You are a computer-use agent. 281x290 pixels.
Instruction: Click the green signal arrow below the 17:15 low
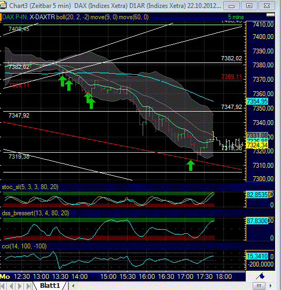click(x=191, y=166)
